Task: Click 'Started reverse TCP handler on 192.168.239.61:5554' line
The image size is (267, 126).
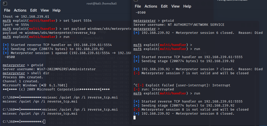Action: click(57, 45)
